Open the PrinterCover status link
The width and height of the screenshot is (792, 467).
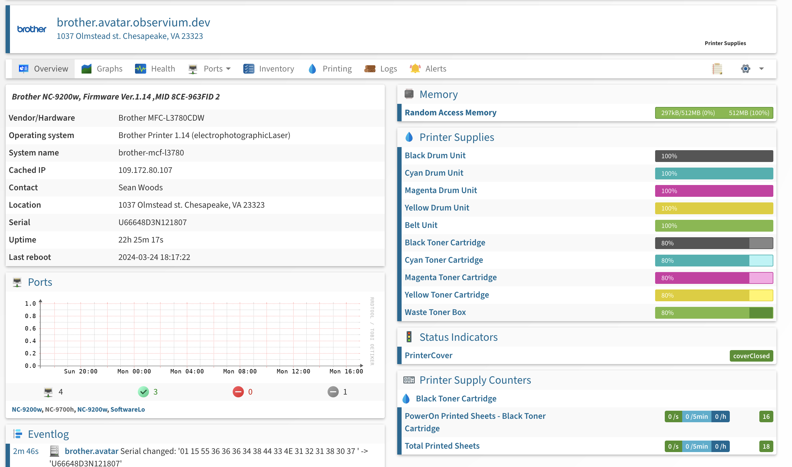(x=428, y=355)
